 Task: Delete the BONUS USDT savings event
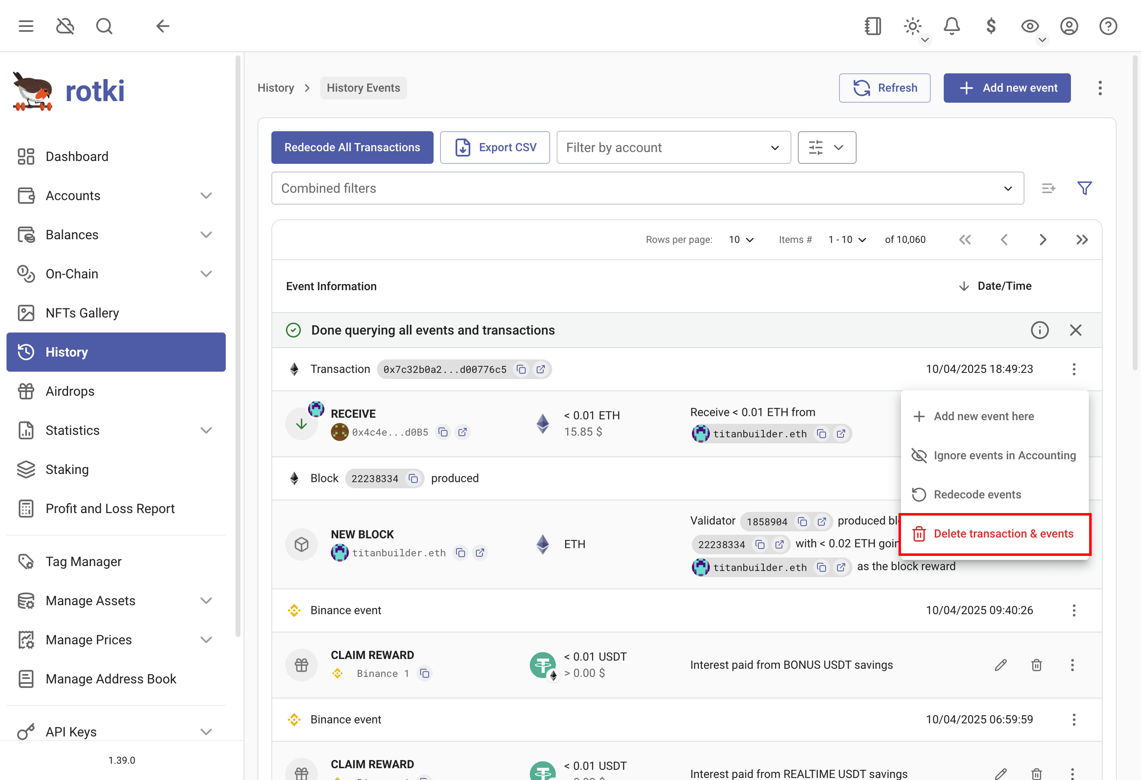(x=1036, y=665)
